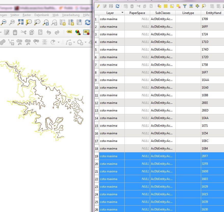The image size is (224, 212).
Task: Click Invert selection in attribute table
Action: tap(172, 6)
